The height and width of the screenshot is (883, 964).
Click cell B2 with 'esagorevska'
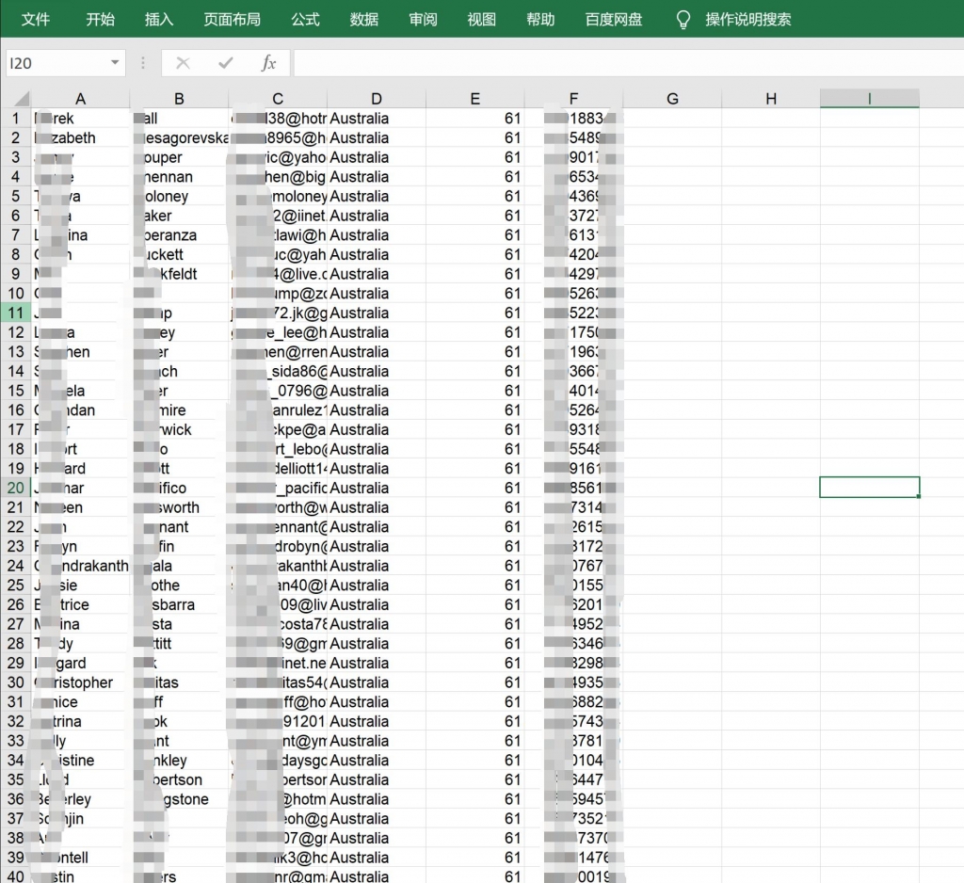pyautogui.click(x=179, y=137)
